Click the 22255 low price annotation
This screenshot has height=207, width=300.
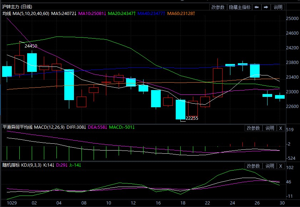[x=192, y=118]
